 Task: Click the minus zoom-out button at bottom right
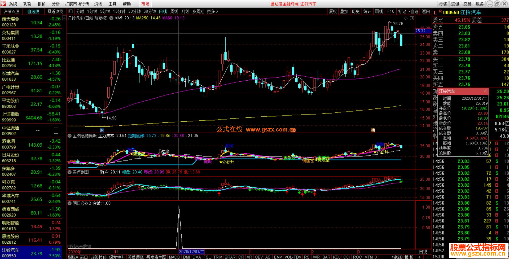click(427, 257)
